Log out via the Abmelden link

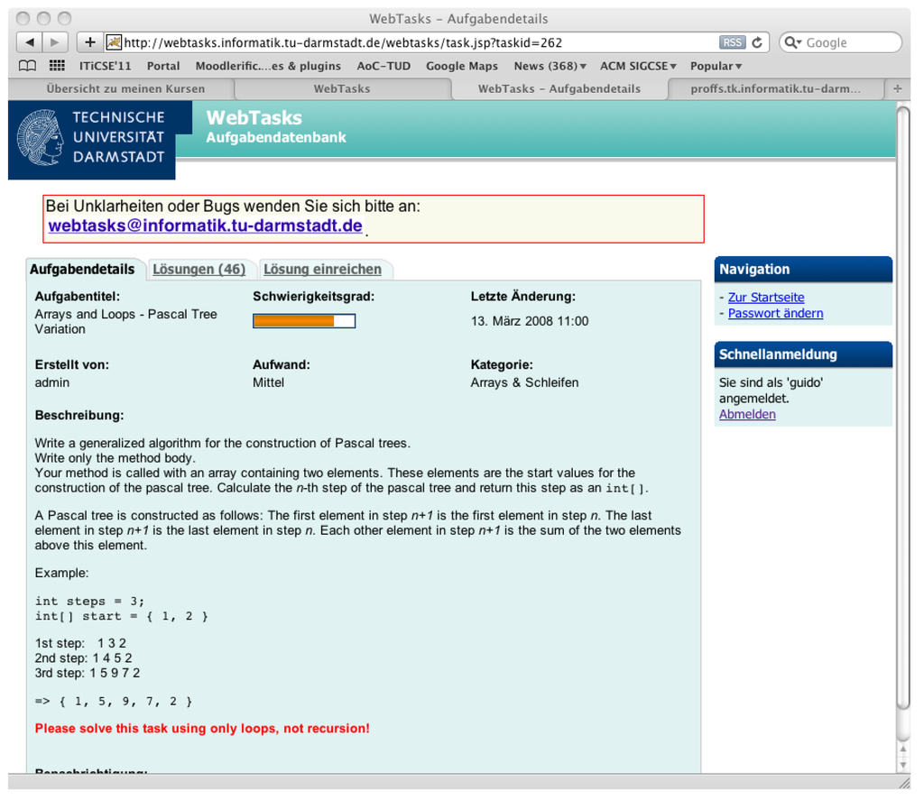pos(746,414)
